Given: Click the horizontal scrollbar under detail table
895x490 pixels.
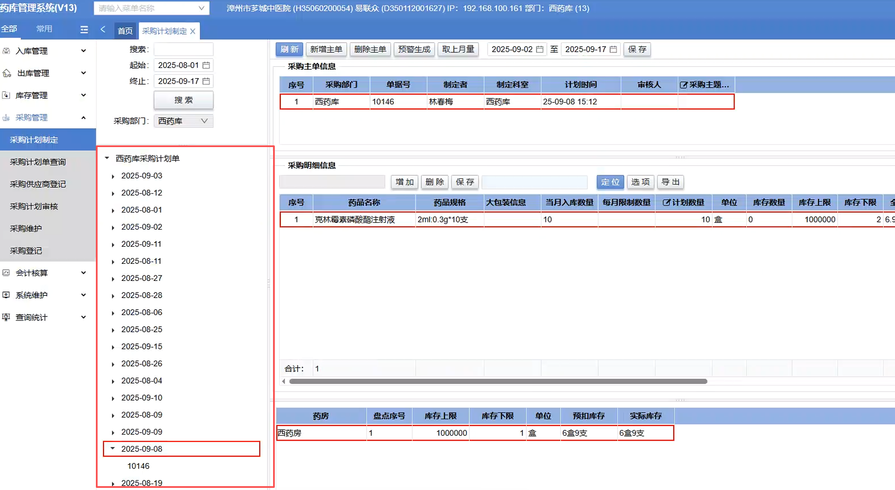Looking at the screenshot, I should click(498, 381).
